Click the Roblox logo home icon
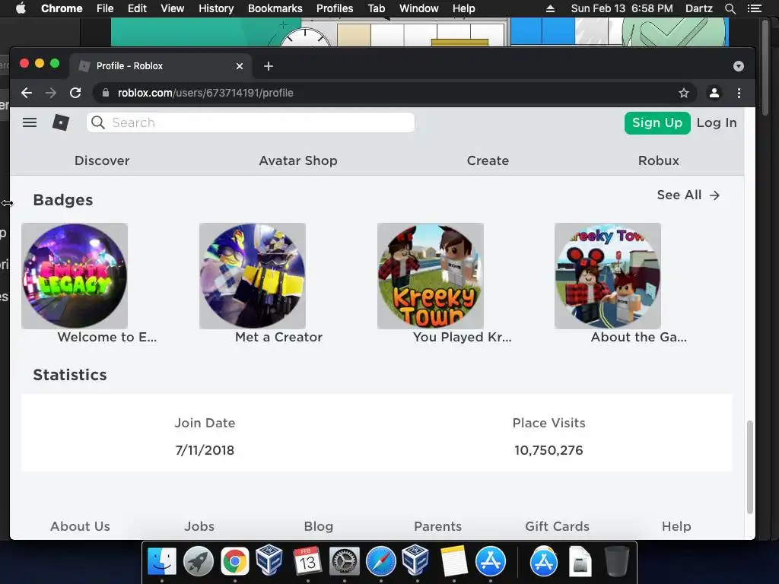The height and width of the screenshot is (584, 779). (61, 122)
